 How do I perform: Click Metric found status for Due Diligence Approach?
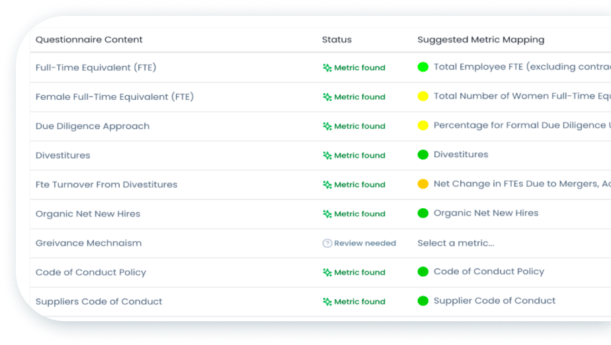(x=360, y=126)
